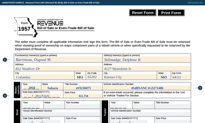Image resolution: width=205 pixels, height=123 pixels.
Task: Click the Print Form button
Action: [171, 13]
